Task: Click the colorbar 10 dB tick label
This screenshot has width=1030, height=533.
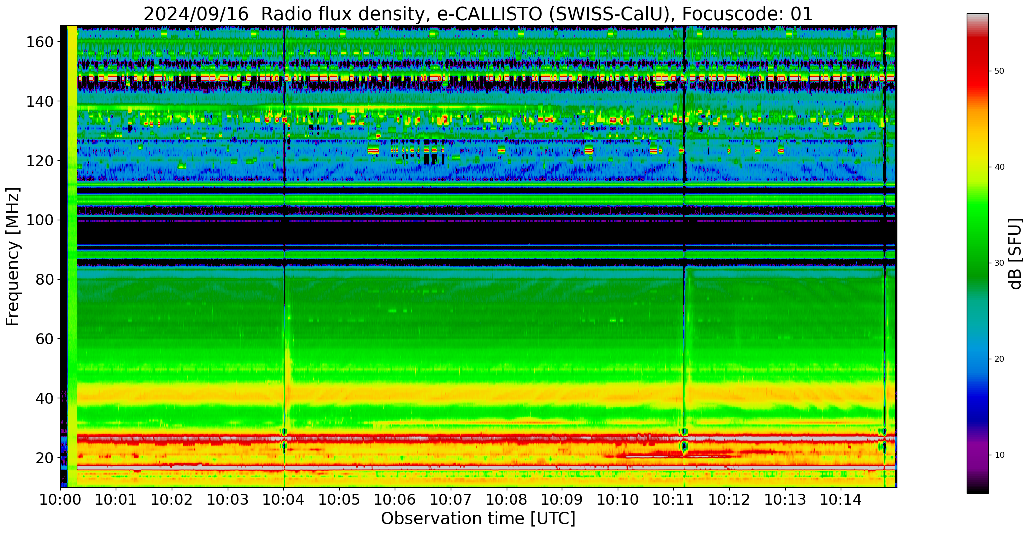Action: [x=1000, y=455]
